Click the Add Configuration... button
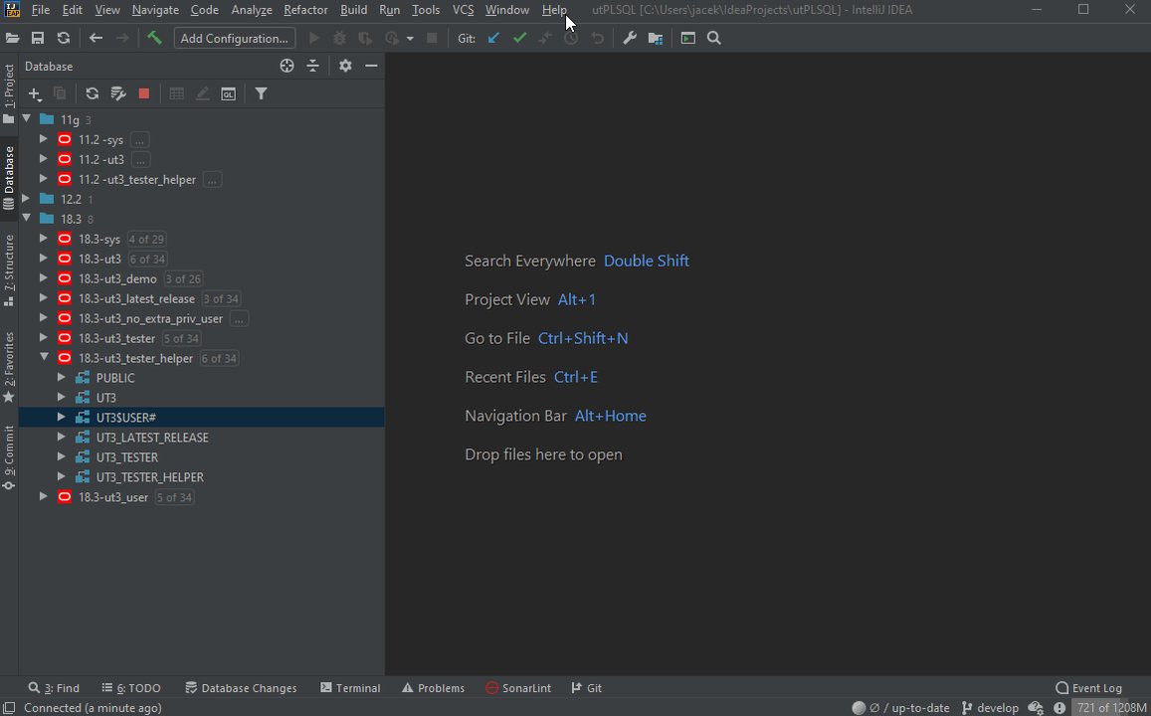Viewport: 1151px width, 716px height. [x=234, y=38]
